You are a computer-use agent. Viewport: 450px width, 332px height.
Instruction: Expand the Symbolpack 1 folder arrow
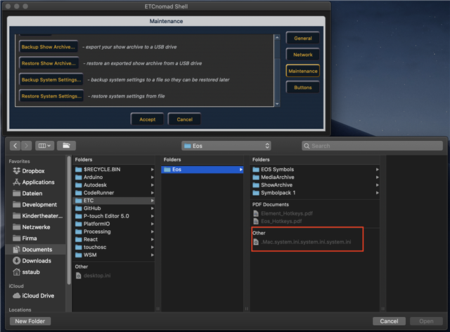click(377, 192)
